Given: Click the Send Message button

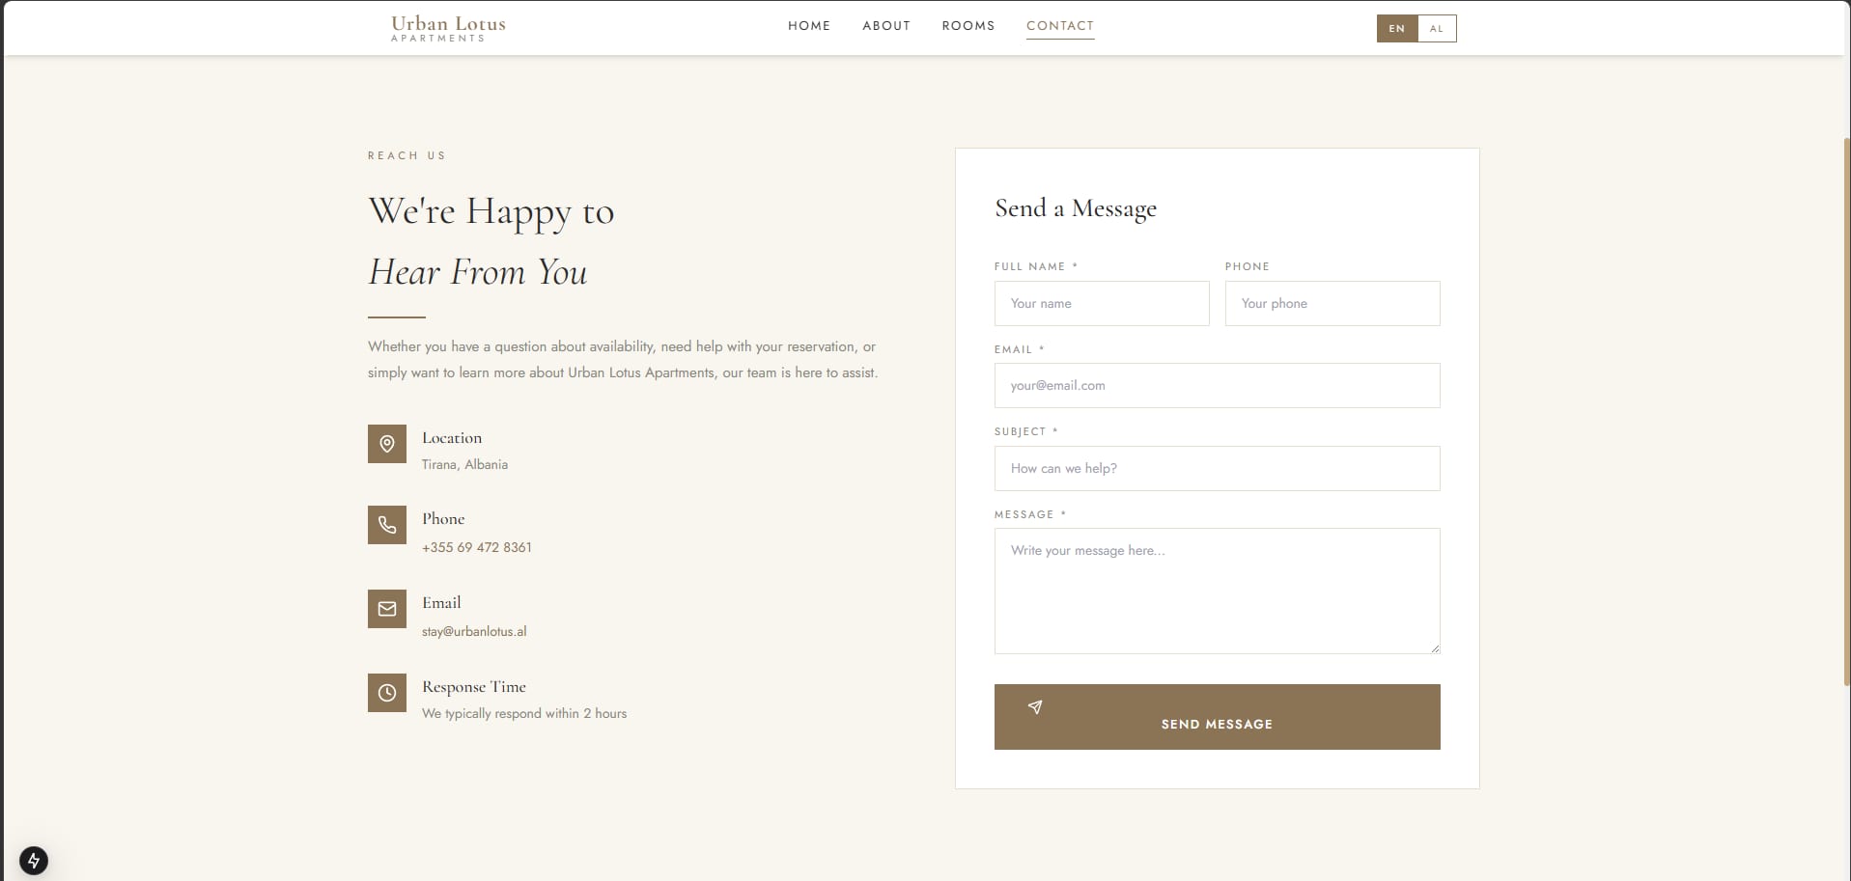Looking at the screenshot, I should (x=1217, y=717).
